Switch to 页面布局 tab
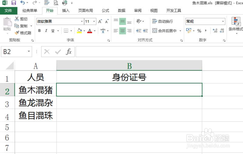This screenshot has width=243, height=154. (86, 10)
